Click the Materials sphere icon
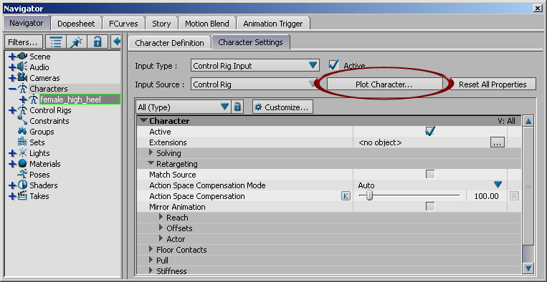 point(22,164)
